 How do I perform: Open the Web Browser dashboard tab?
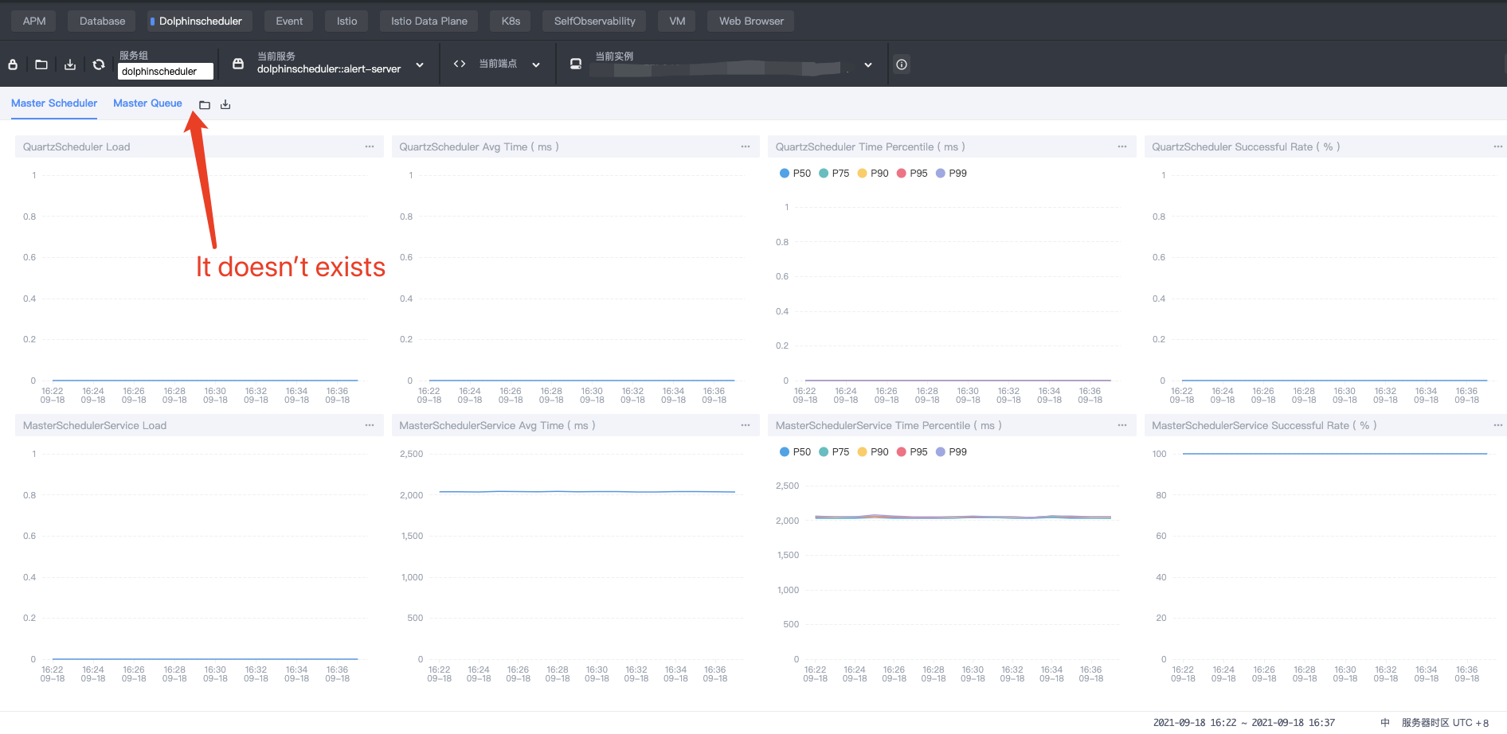point(751,21)
